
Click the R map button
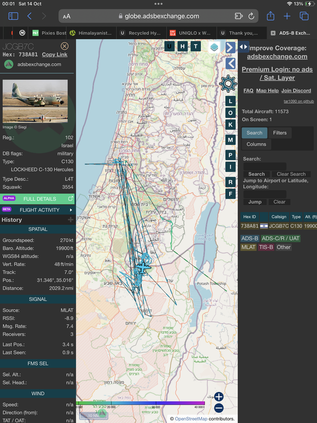[230, 182]
